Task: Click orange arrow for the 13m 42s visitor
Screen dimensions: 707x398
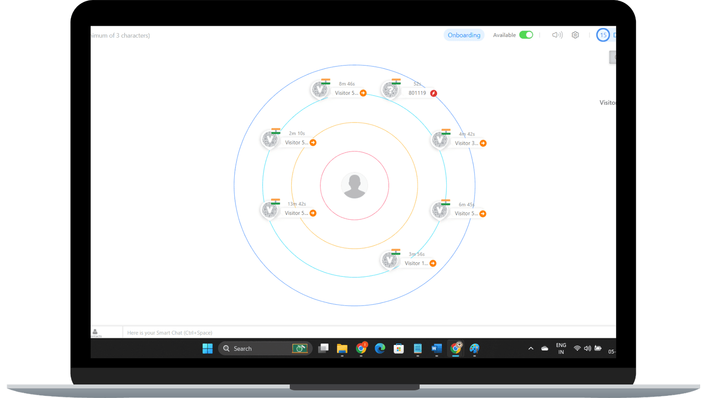Action: tap(313, 213)
